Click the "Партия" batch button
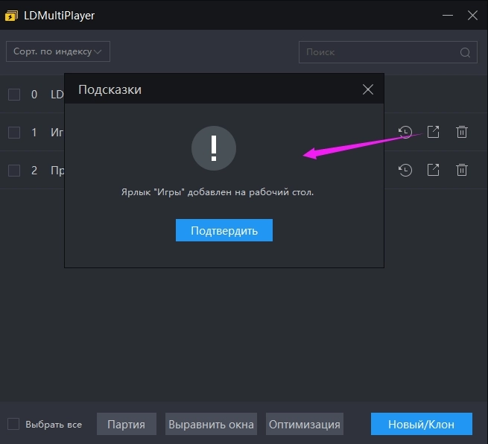 [x=126, y=424]
